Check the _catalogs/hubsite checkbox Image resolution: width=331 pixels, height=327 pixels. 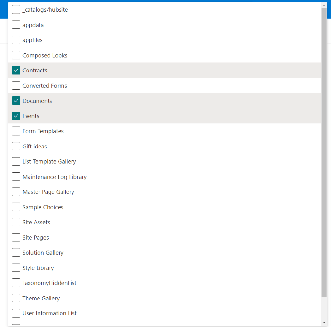pos(16,10)
